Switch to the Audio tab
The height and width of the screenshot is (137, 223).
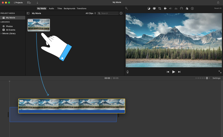coord(51,8)
